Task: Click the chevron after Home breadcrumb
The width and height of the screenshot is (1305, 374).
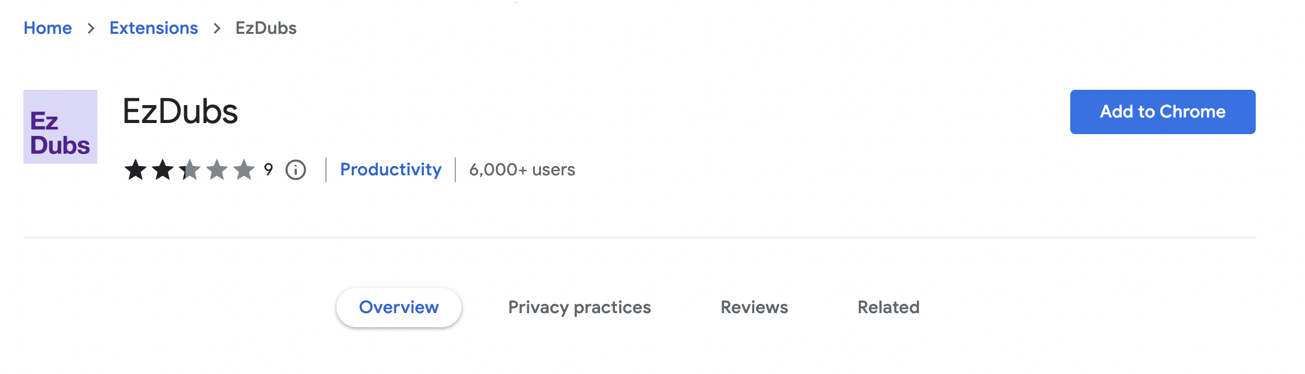Action: coord(91,28)
